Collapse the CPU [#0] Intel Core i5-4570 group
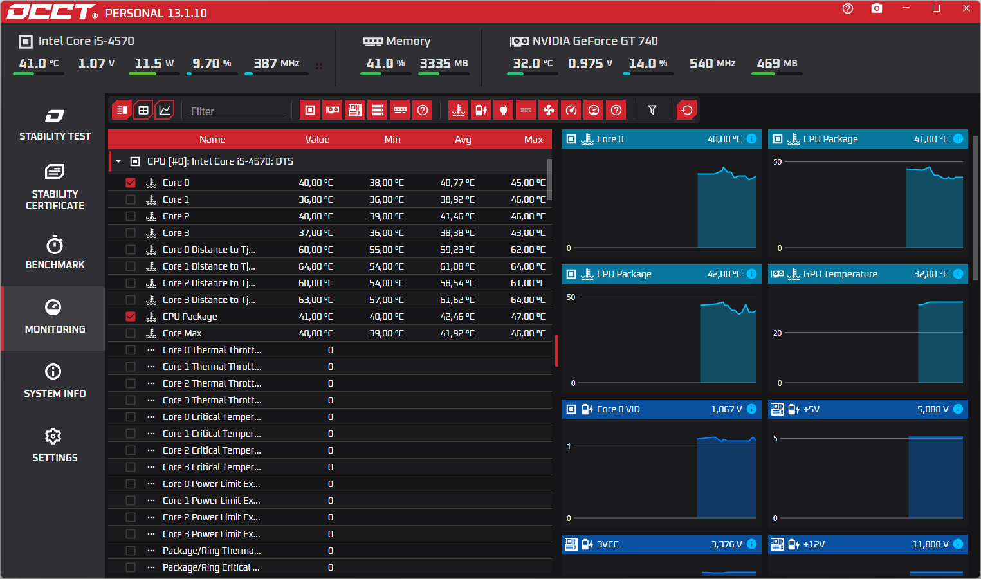 118,161
